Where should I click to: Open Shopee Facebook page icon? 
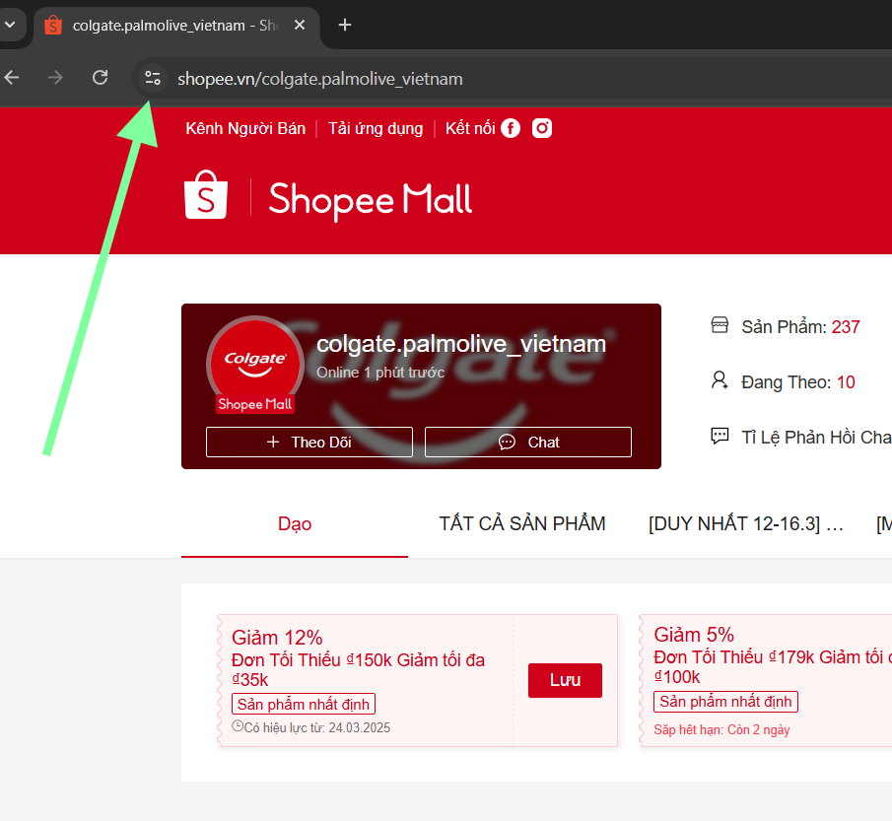pyautogui.click(x=511, y=128)
